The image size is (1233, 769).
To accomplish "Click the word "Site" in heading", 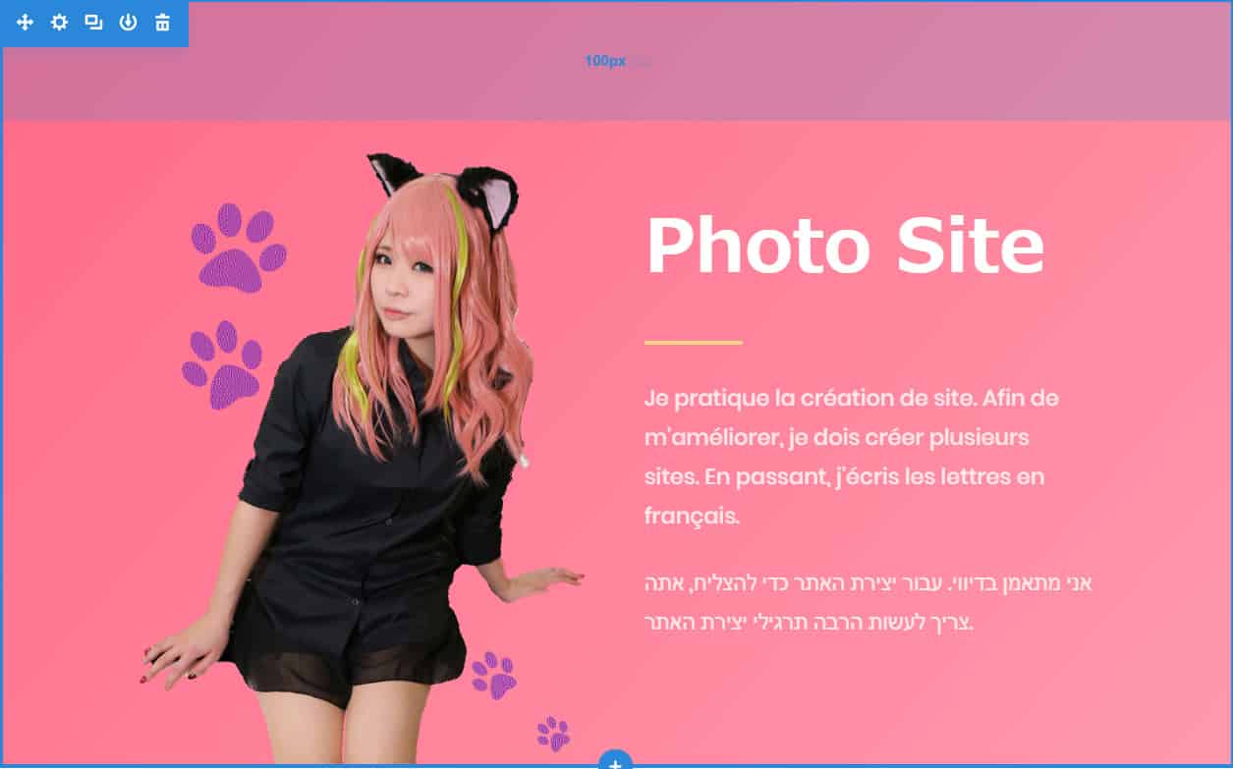I will 971,246.
